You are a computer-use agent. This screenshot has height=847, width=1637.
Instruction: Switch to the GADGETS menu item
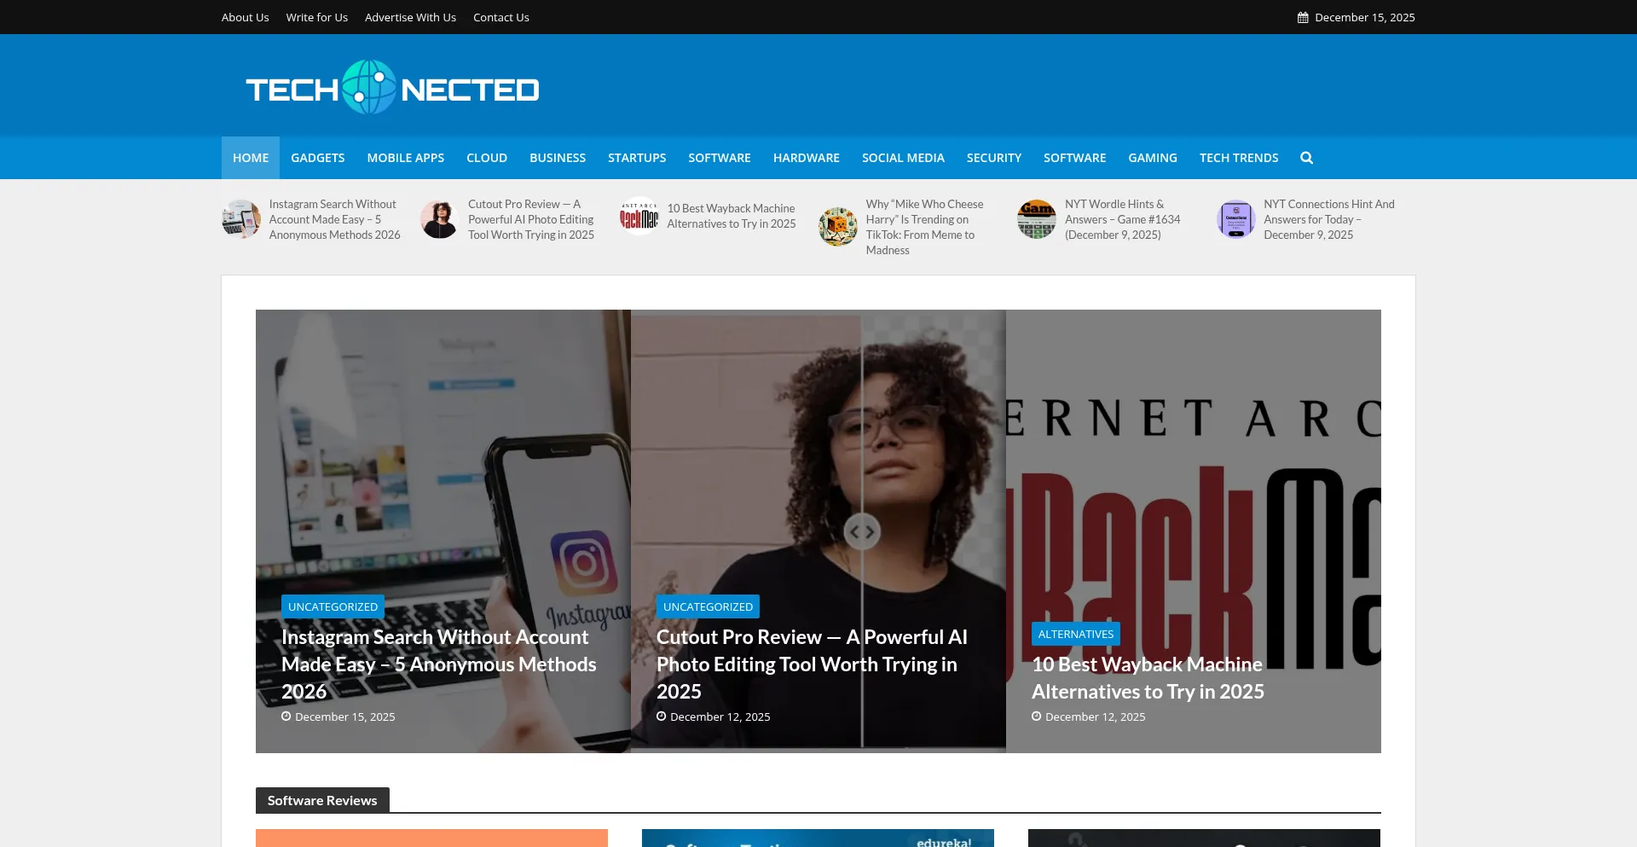pyautogui.click(x=317, y=158)
